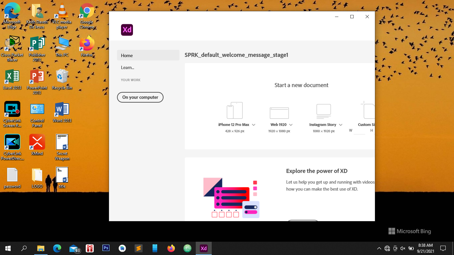Show hidden system tray icons
Viewport: 454px width, 255px height.
pos(379,248)
